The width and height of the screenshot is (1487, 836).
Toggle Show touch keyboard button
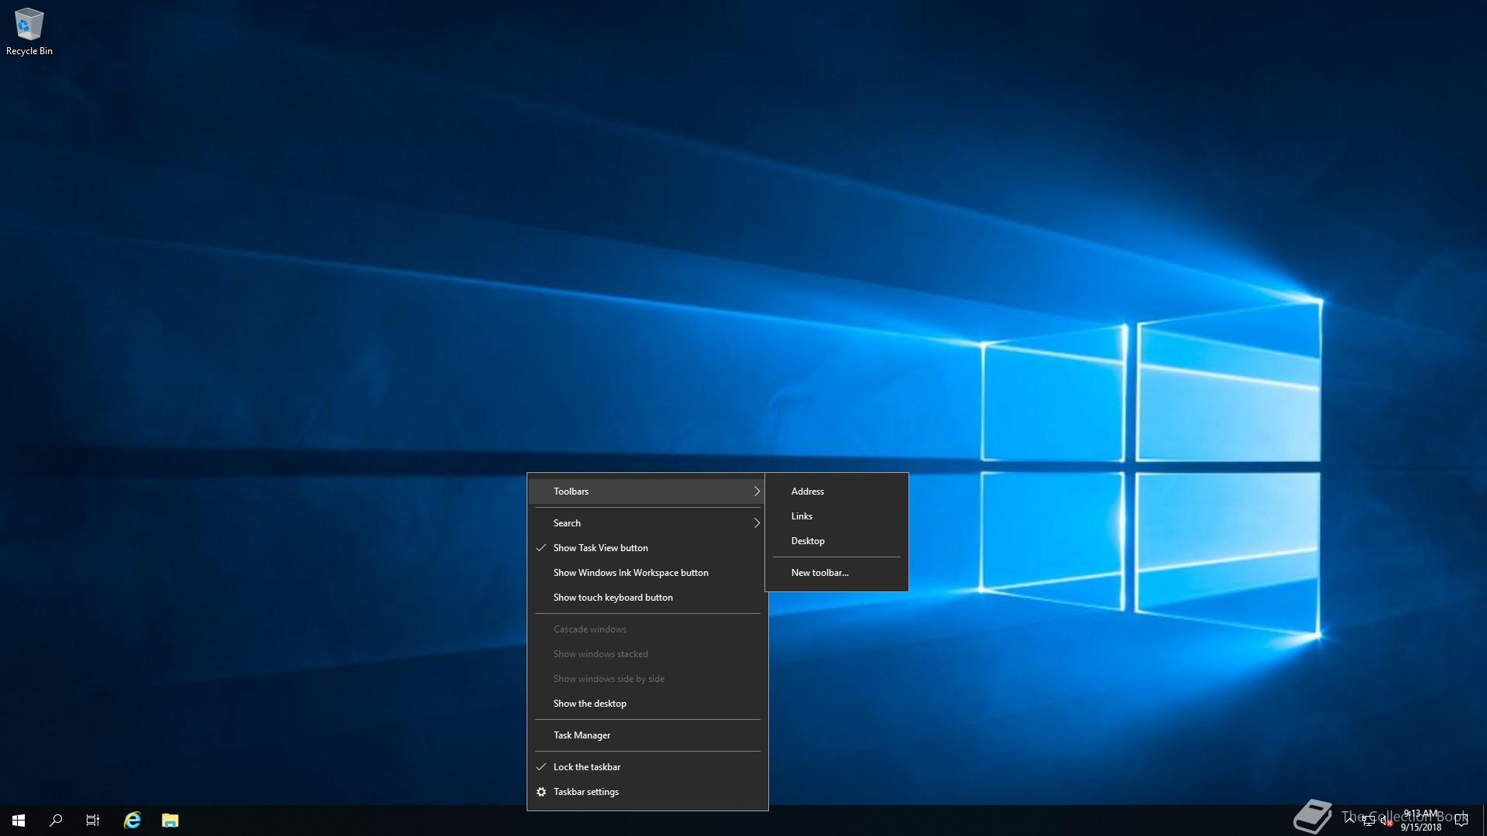click(647, 598)
